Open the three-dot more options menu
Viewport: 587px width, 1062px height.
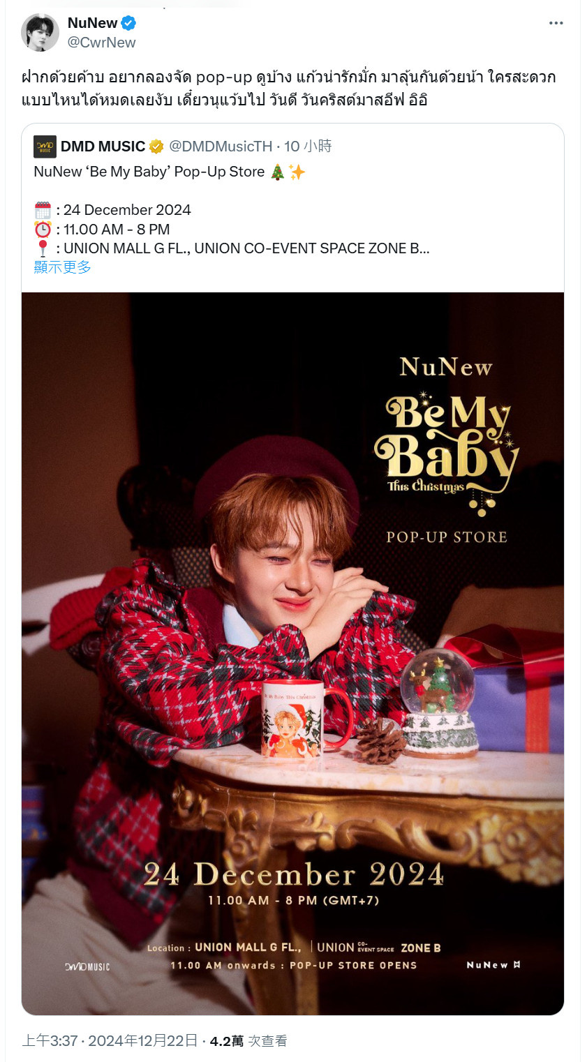click(556, 23)
